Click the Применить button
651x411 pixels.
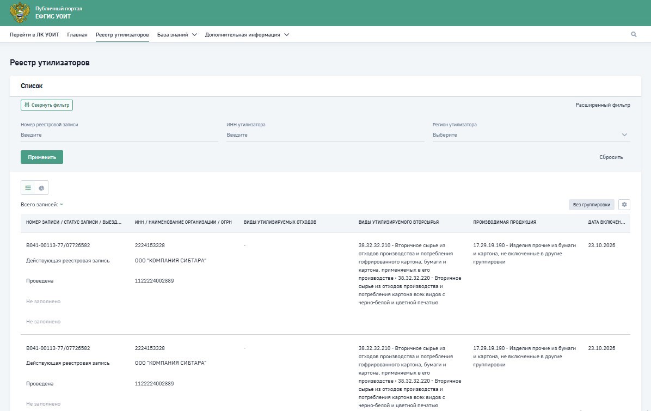coord(42,157)
